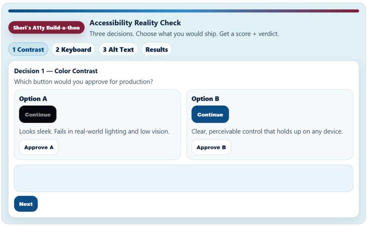Open the Results tab
Image resolution: width=368 pixels, height=226 pixels.
(157, 50)
